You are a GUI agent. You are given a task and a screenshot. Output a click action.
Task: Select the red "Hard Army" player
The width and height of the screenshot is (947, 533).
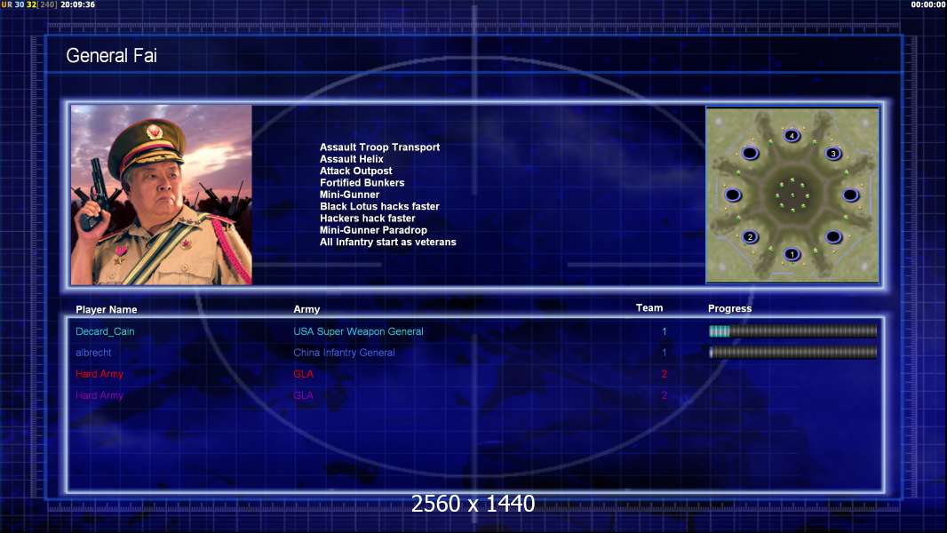[x=99, y=374]
